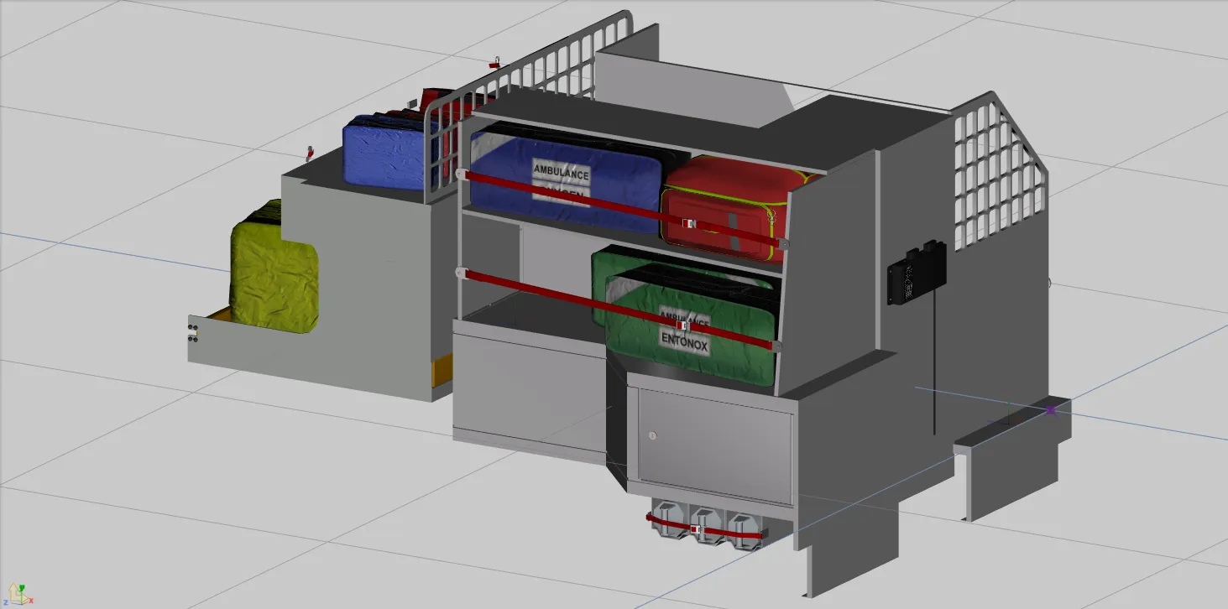The image size is (1228, 609).
Task: Select the pull-out drawer below the empty shelf
Action: [530, 390]
